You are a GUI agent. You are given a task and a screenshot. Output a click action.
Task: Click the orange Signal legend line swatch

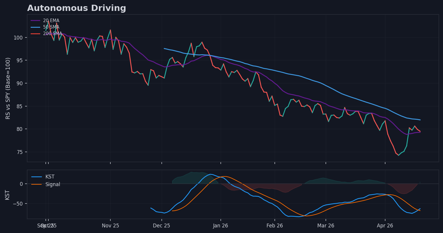[x=37, y=184]
